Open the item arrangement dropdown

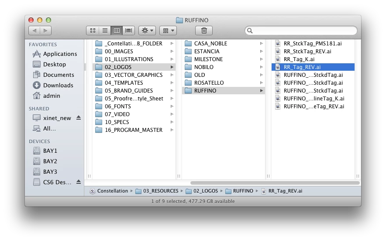coord(168,31)
